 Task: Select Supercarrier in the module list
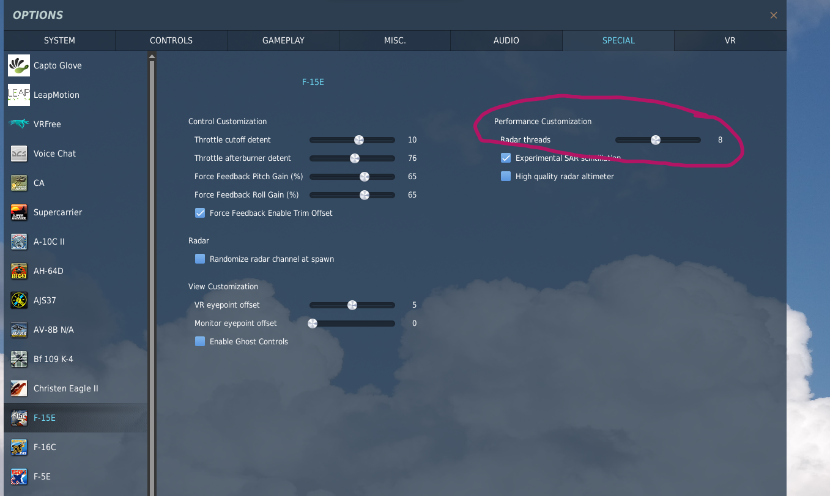(75, 212)
